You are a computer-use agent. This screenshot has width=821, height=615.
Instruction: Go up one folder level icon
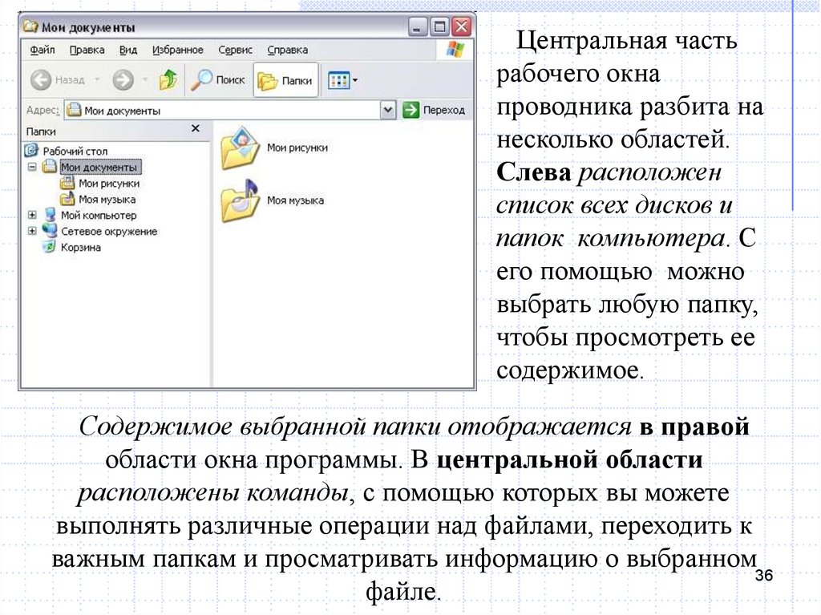click(168, 79)
